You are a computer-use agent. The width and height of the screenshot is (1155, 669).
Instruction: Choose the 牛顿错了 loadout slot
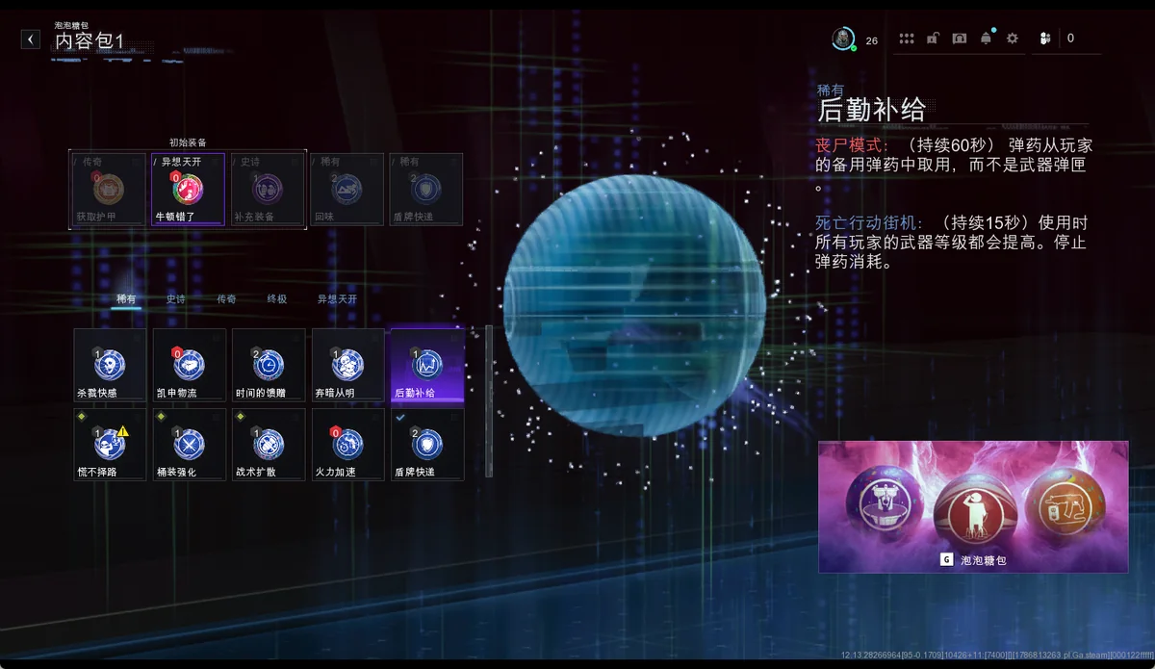pyautogui.click(x=188, y=189)
